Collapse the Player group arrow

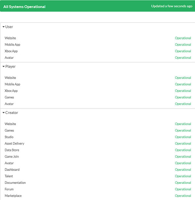tap(4, 67)
